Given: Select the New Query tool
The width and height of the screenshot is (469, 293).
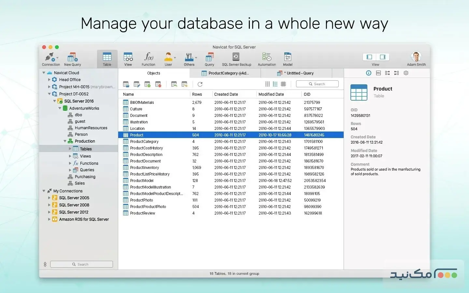Looking at the screenshot, I should (x=72, y=59).
